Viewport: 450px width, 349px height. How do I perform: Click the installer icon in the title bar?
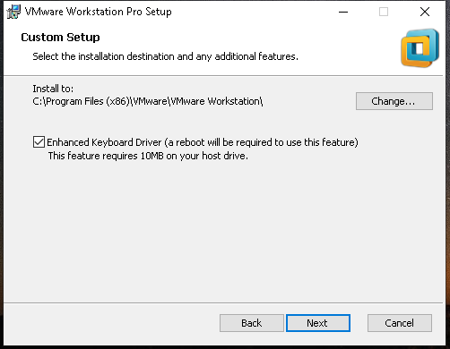tap(13, 12)
